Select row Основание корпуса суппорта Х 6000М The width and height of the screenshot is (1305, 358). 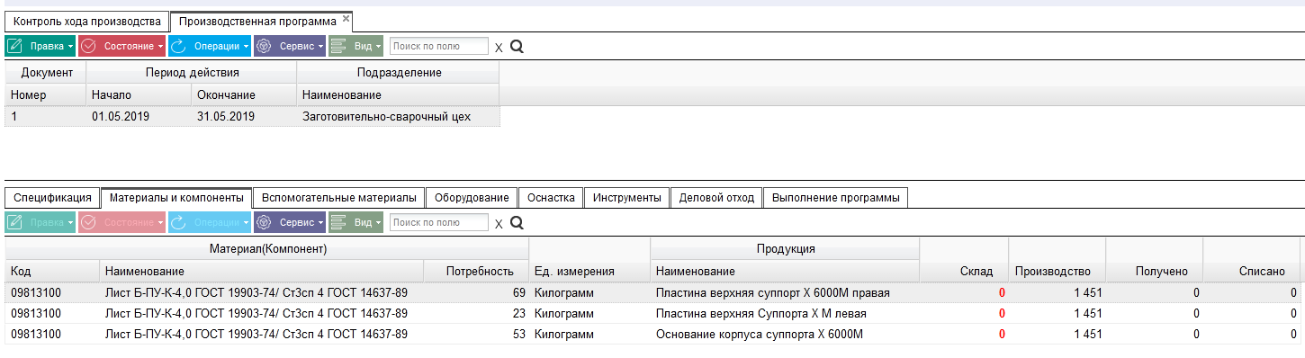point(652,336)
